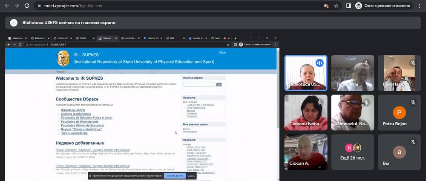
Task: Click muted mic icon on the Вы tile
Action: coord(413,142)
